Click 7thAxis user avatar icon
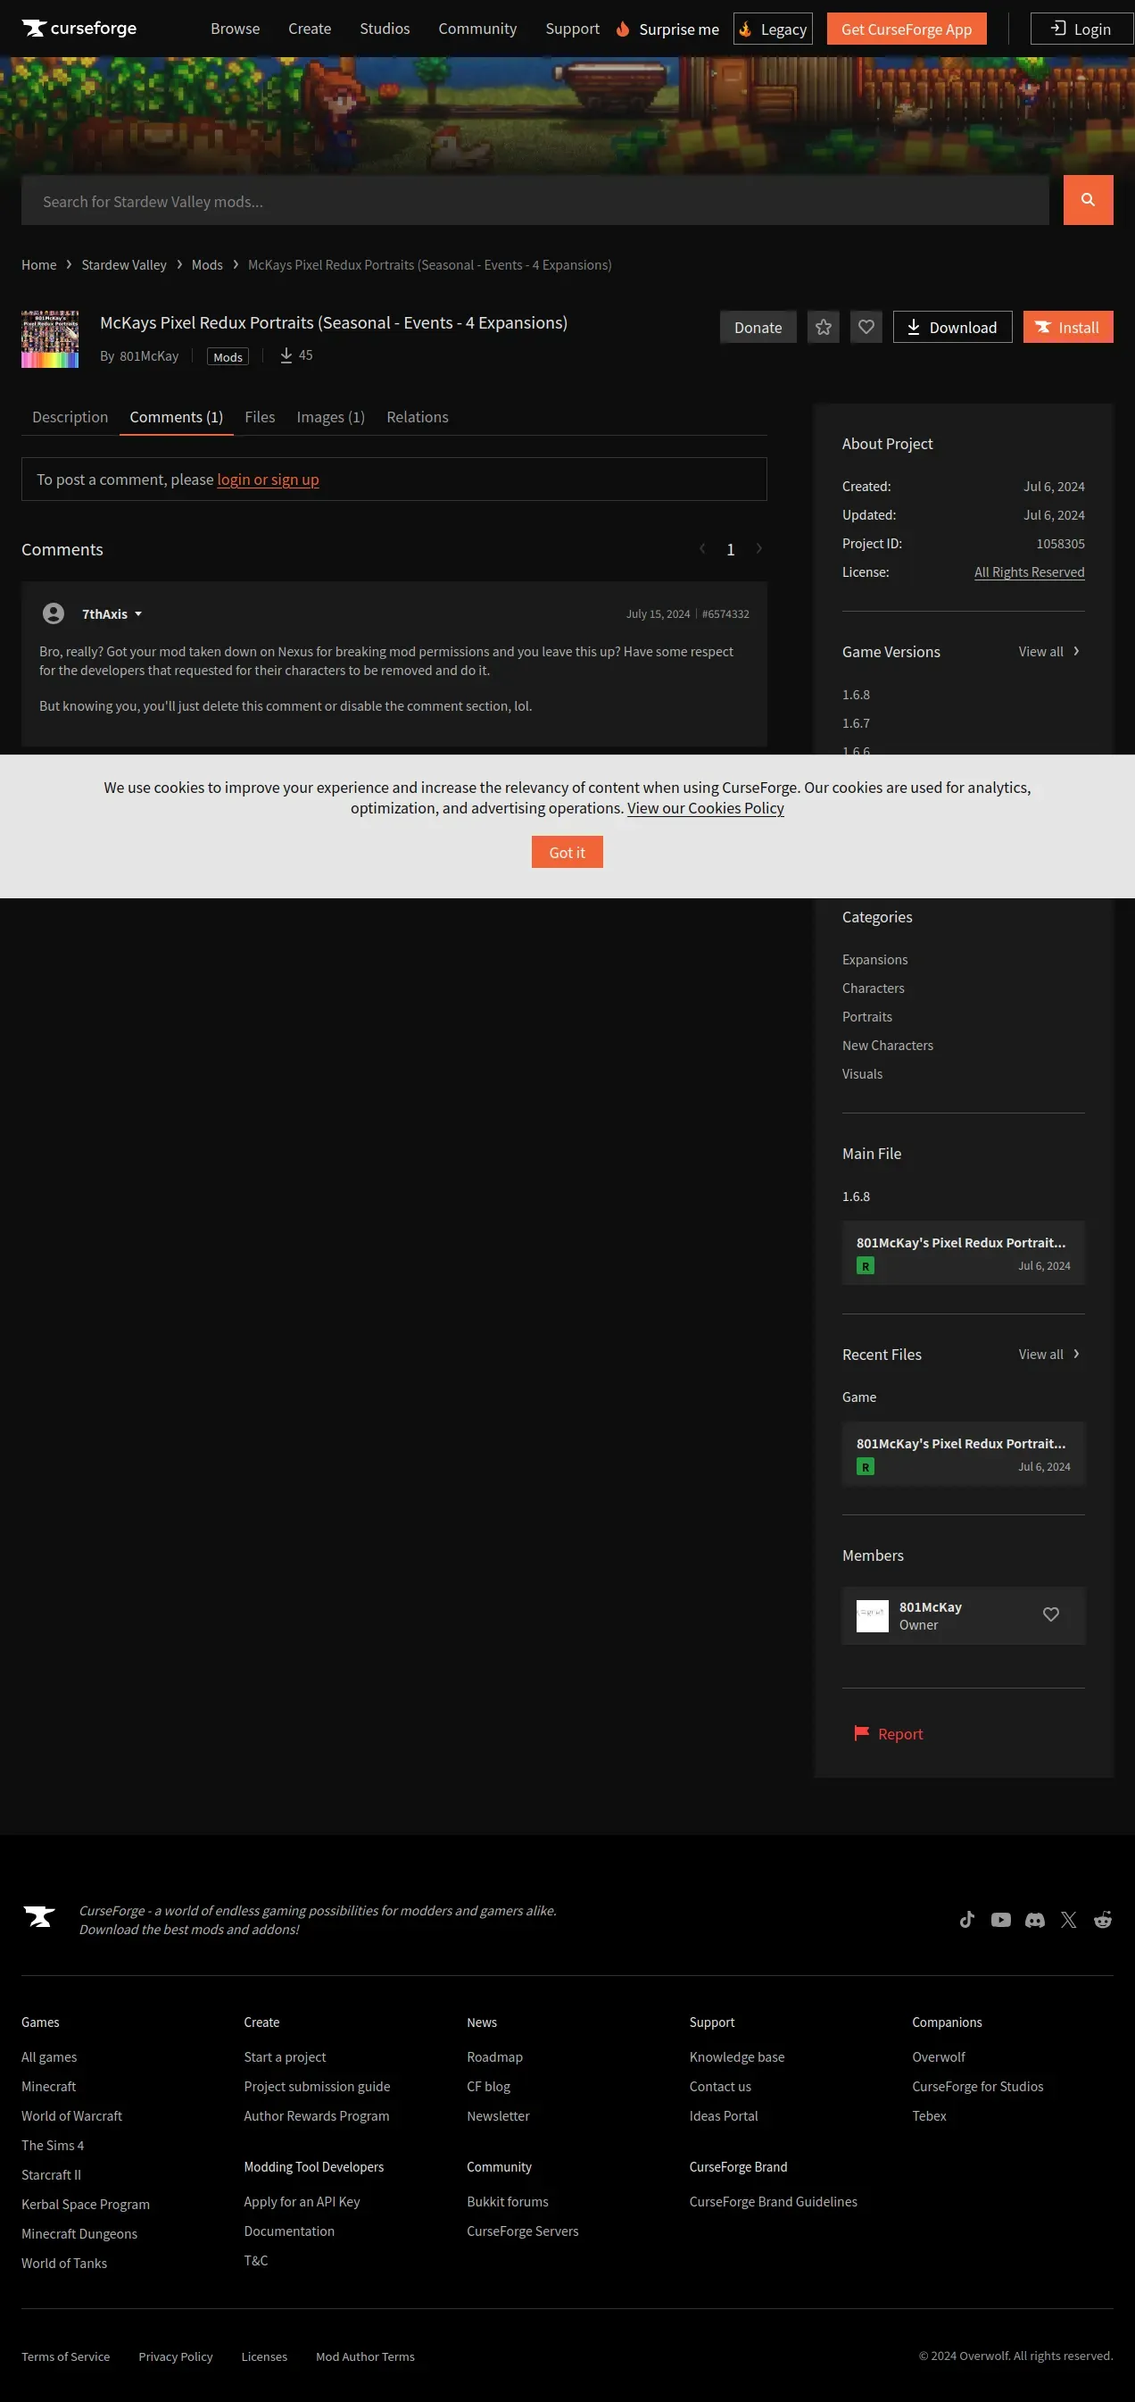 54,613
